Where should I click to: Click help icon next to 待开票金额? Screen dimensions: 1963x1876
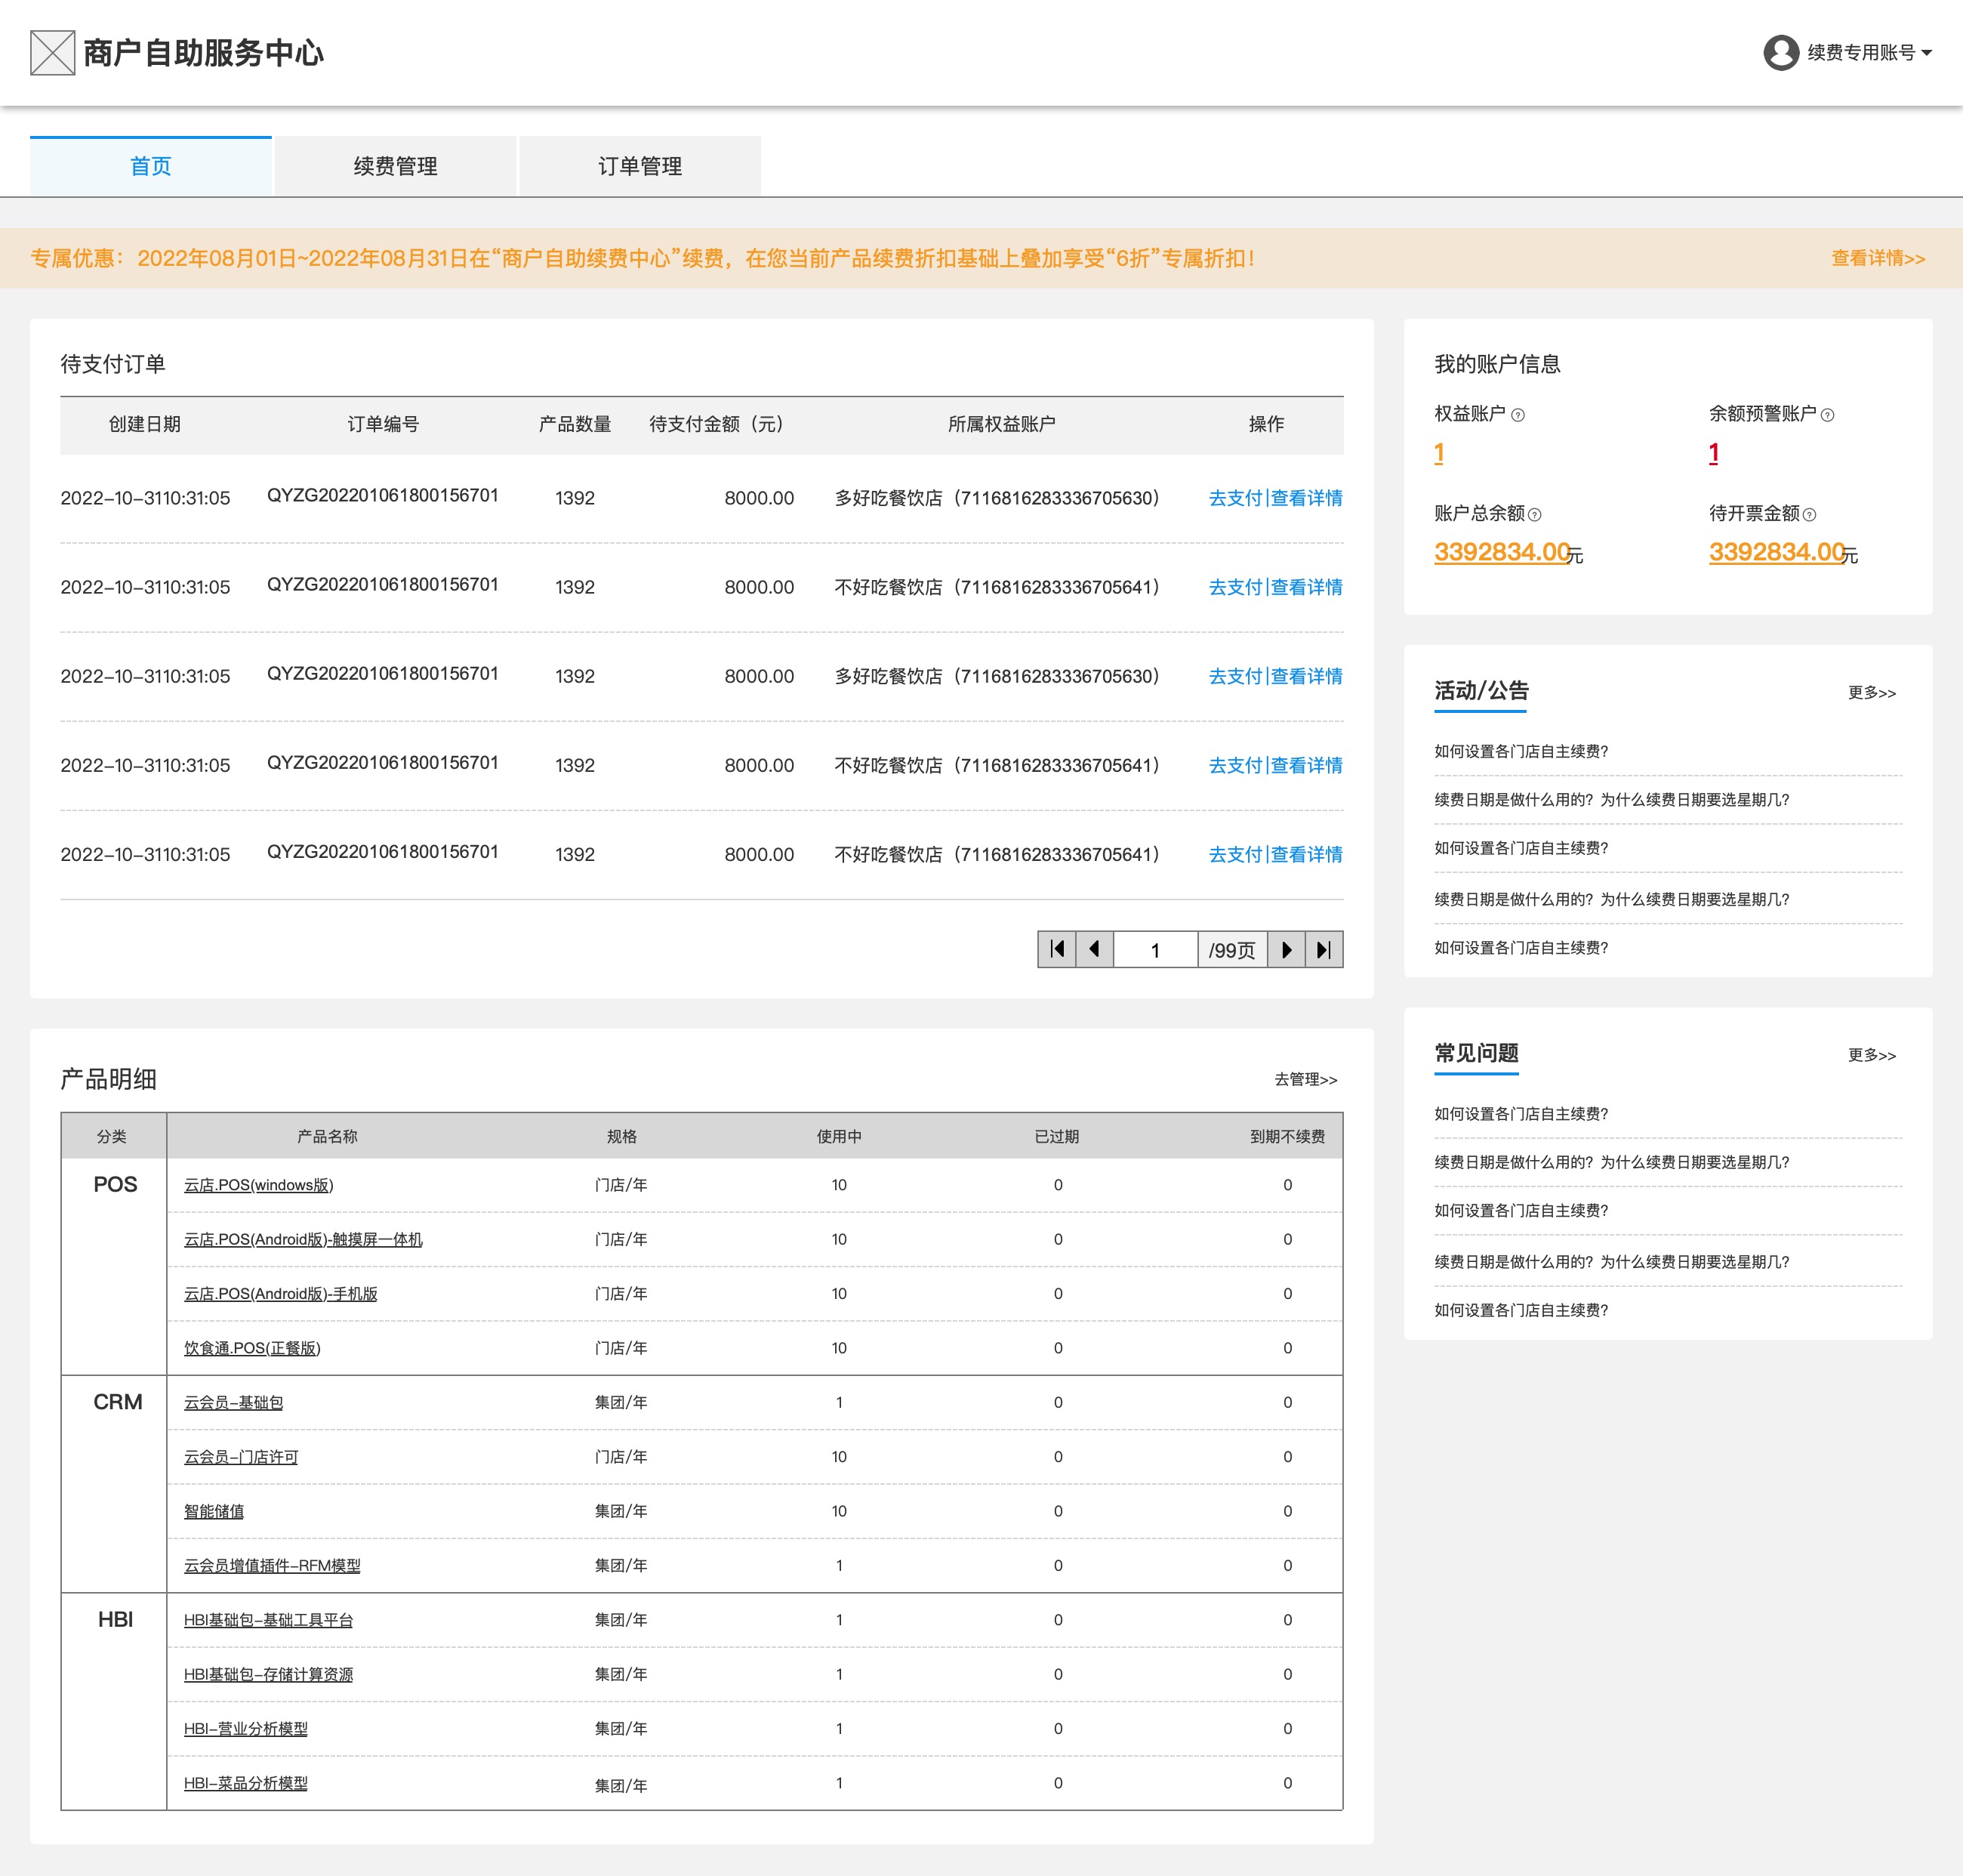[x=1810, y=515]
